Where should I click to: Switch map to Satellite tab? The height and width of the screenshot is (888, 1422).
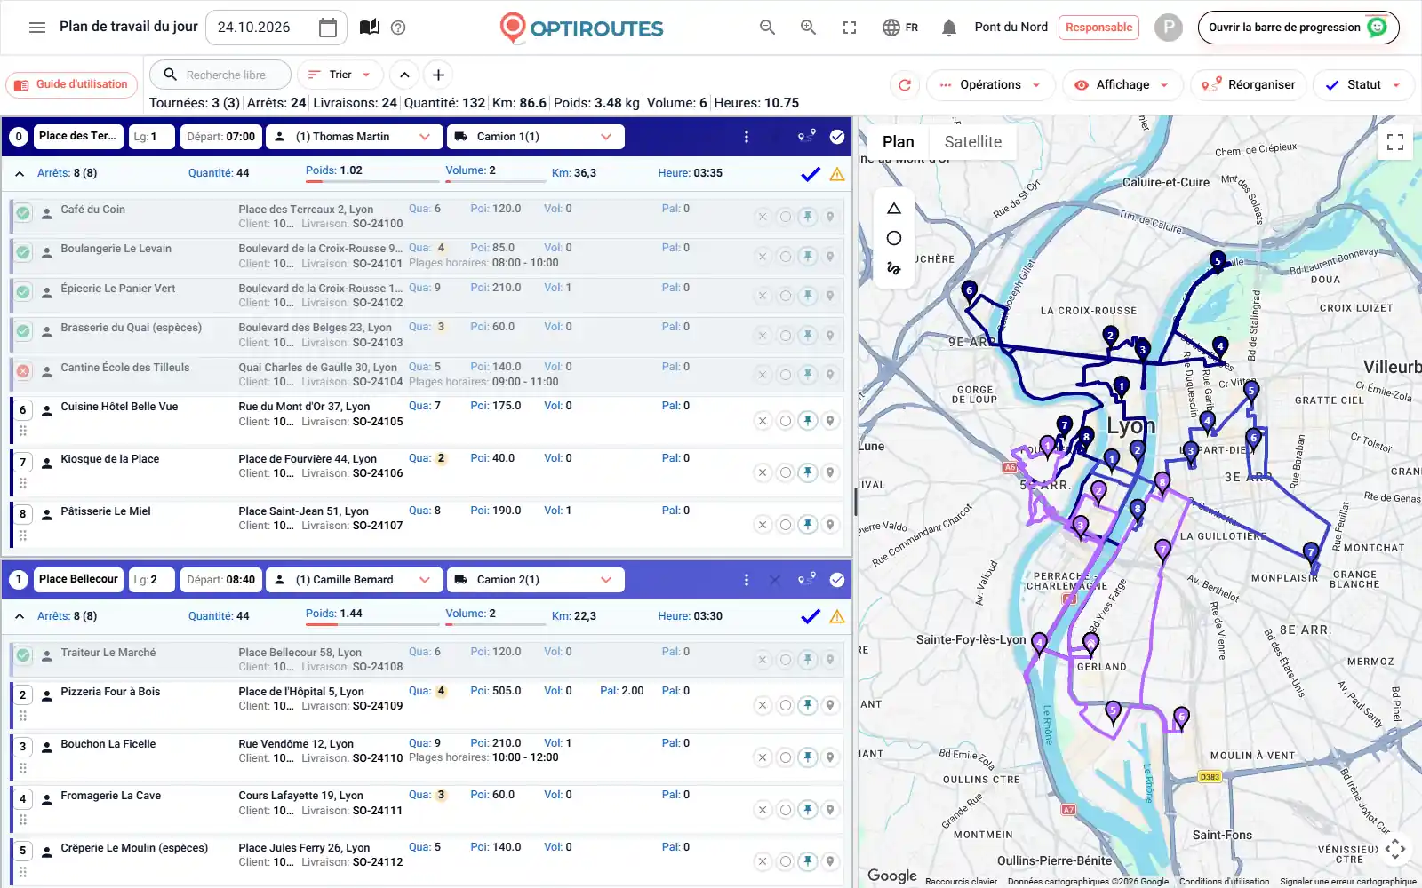click(972, 142)
